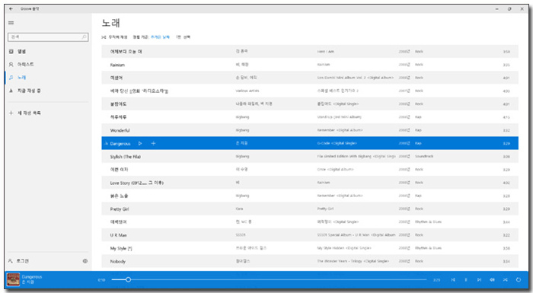Select the song U R Man
The height and width of the screenshot is (293, 533).
pyautogui.click(x=118, y=235)
